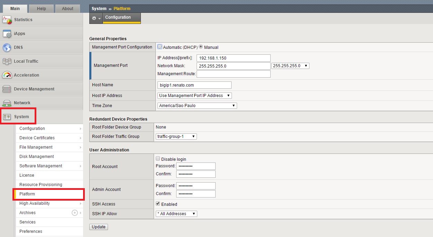
Task: Open the Root Folder Traffic Group dropdown
Action: (x=176, y=137)
